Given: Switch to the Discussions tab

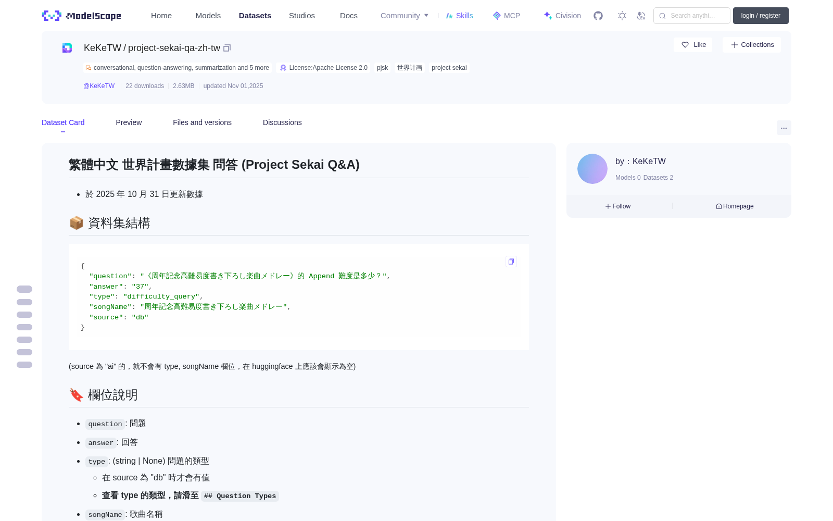Looking at the screenshot, I should (282, 122).
